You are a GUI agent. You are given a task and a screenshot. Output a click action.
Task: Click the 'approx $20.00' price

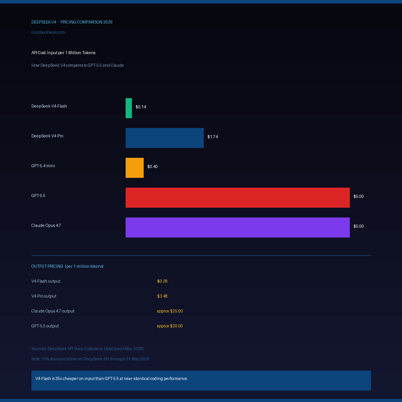point(170,326)
